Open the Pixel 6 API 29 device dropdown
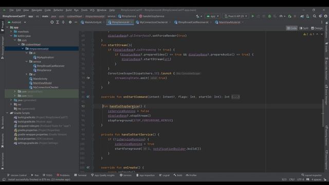Screen dimensions: 329x185 [235, 16]
